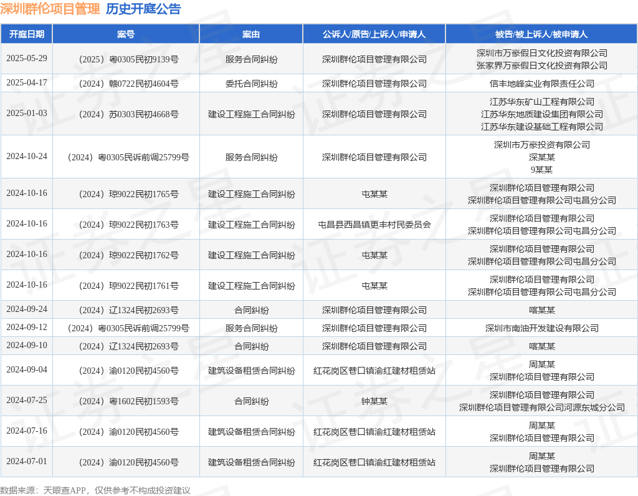The height and width of the screenshot is (496, 638).
Task: Click the date 2024-09-12
Action: tap(27, 328)
